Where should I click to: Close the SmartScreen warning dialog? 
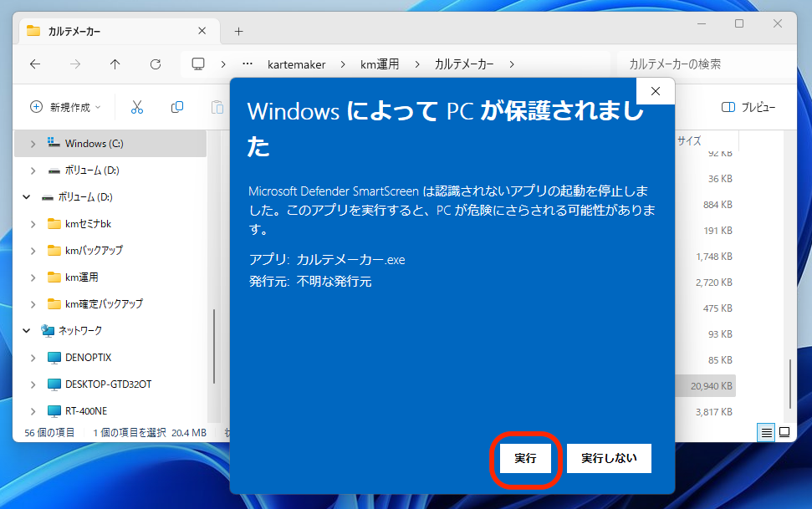pyautogui.click(x=655, y=91)
